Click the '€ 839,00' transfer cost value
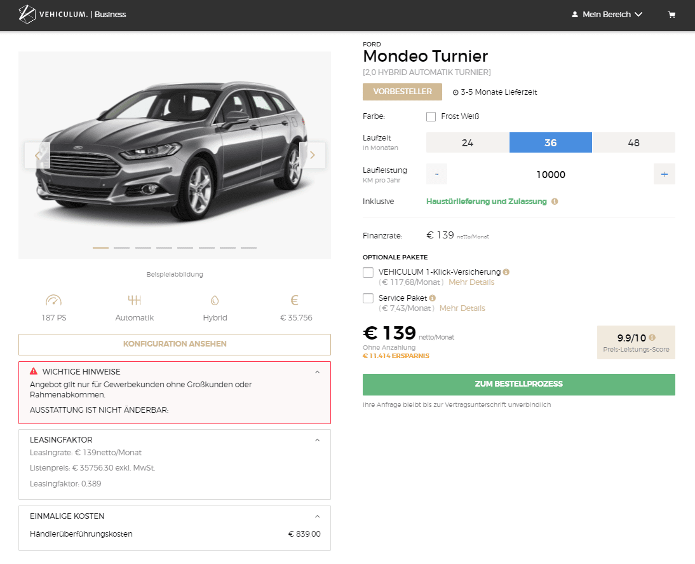The width and height of the screenshot is (695, 564). coord(304,534)
